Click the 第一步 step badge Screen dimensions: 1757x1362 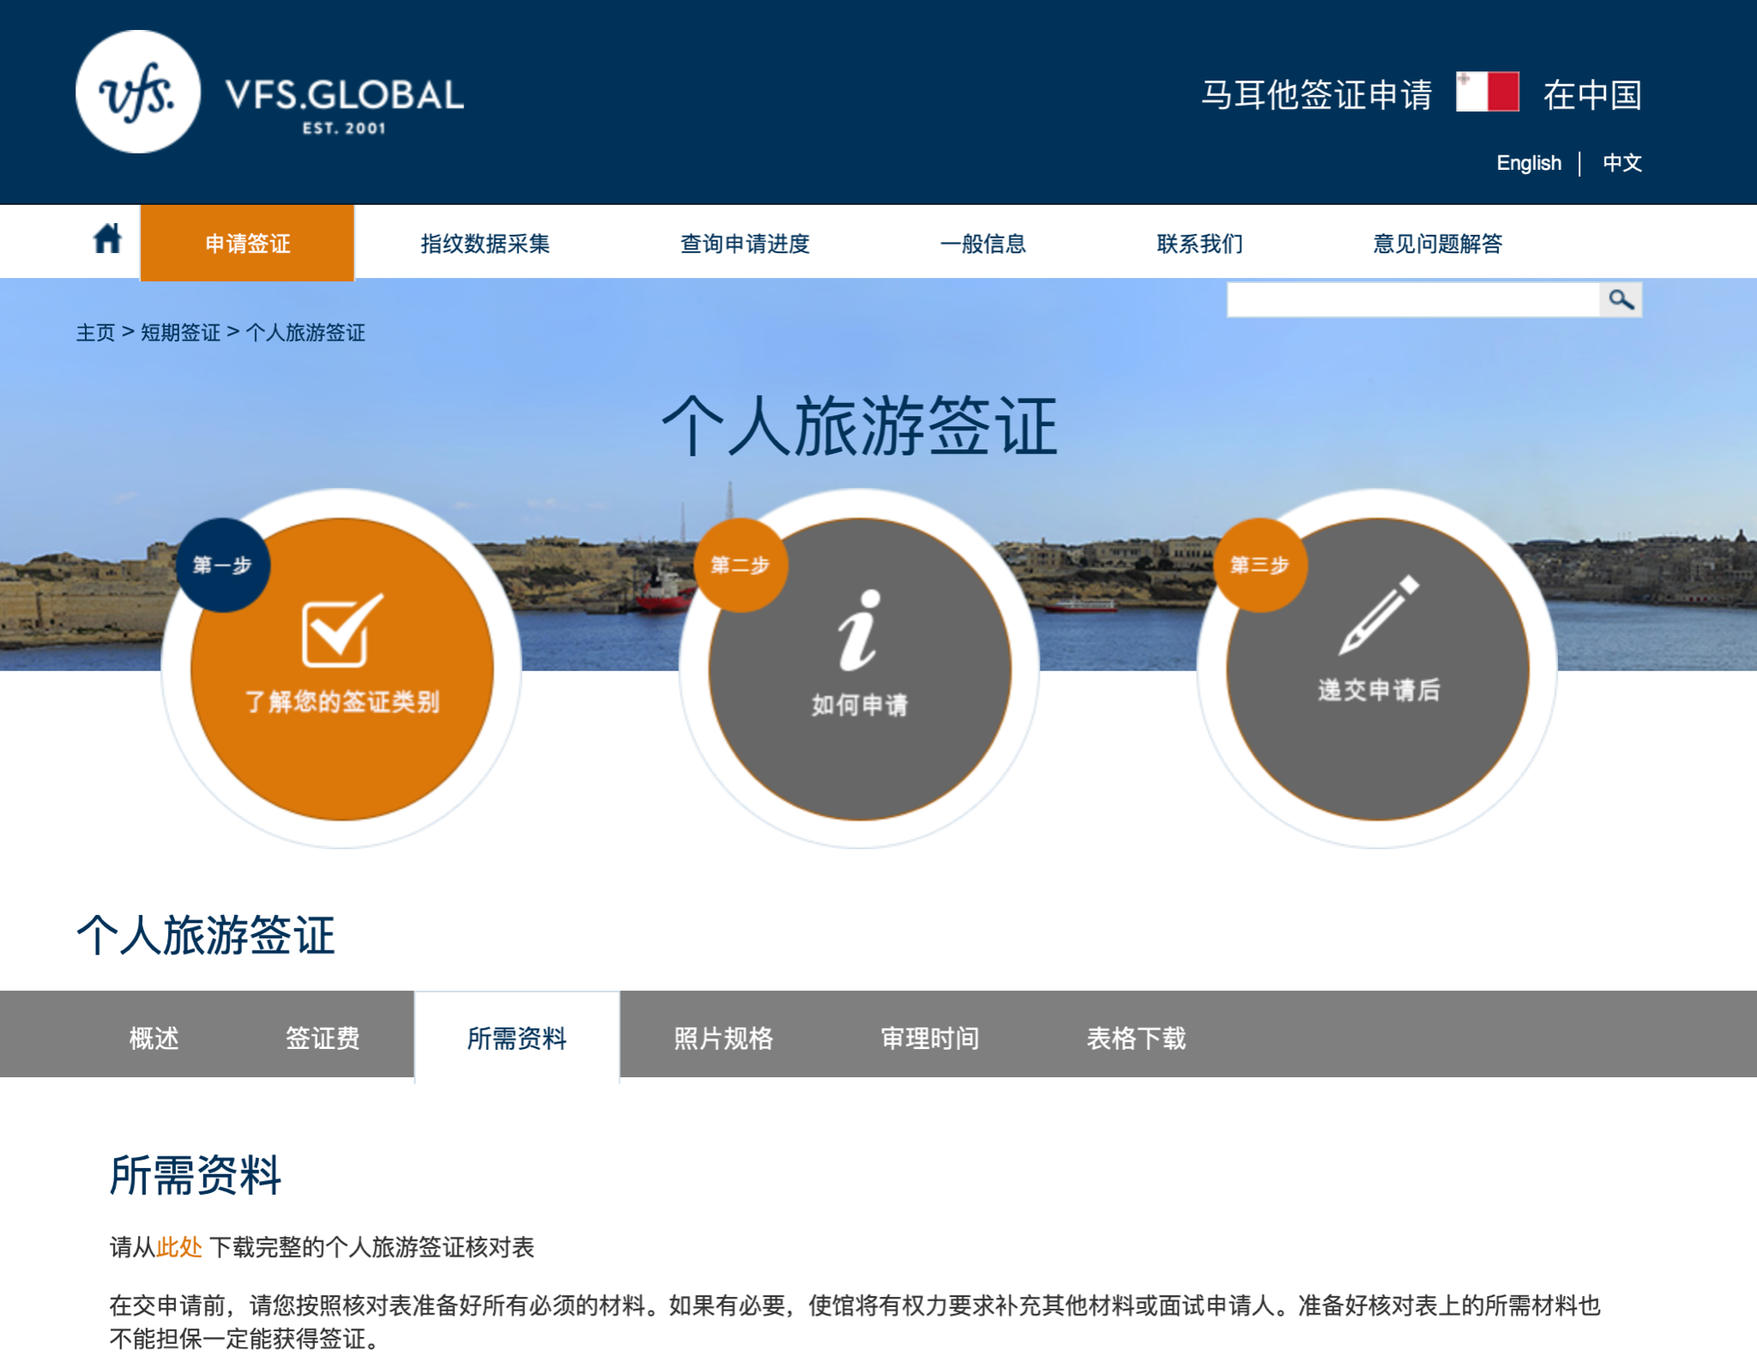225,565
